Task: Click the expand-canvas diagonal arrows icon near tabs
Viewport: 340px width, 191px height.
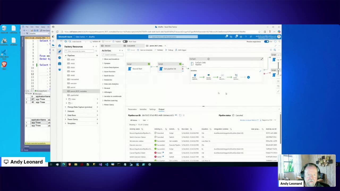Action: click(275, 46)
